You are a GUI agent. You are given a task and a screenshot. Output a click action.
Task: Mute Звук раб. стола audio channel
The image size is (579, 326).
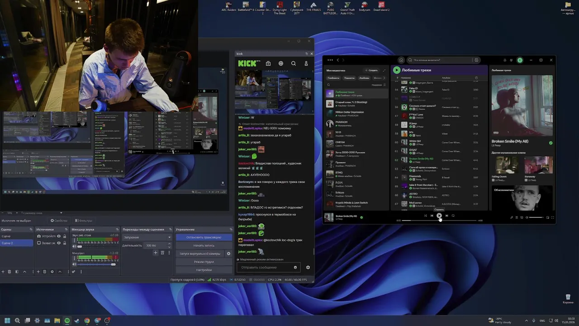pos(75,246)
